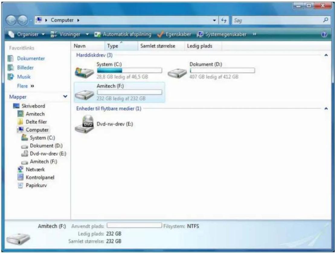
Task: Click the Favoritlinks heading
Action: [21, 48]
